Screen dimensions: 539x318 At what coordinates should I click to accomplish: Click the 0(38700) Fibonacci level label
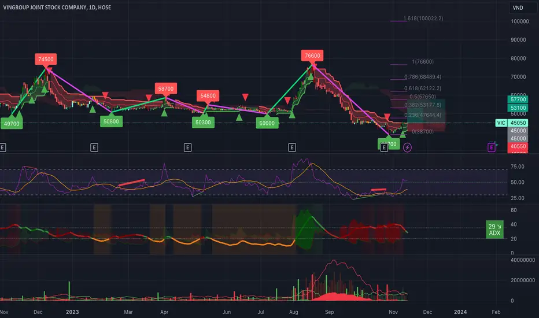(423, 131)
